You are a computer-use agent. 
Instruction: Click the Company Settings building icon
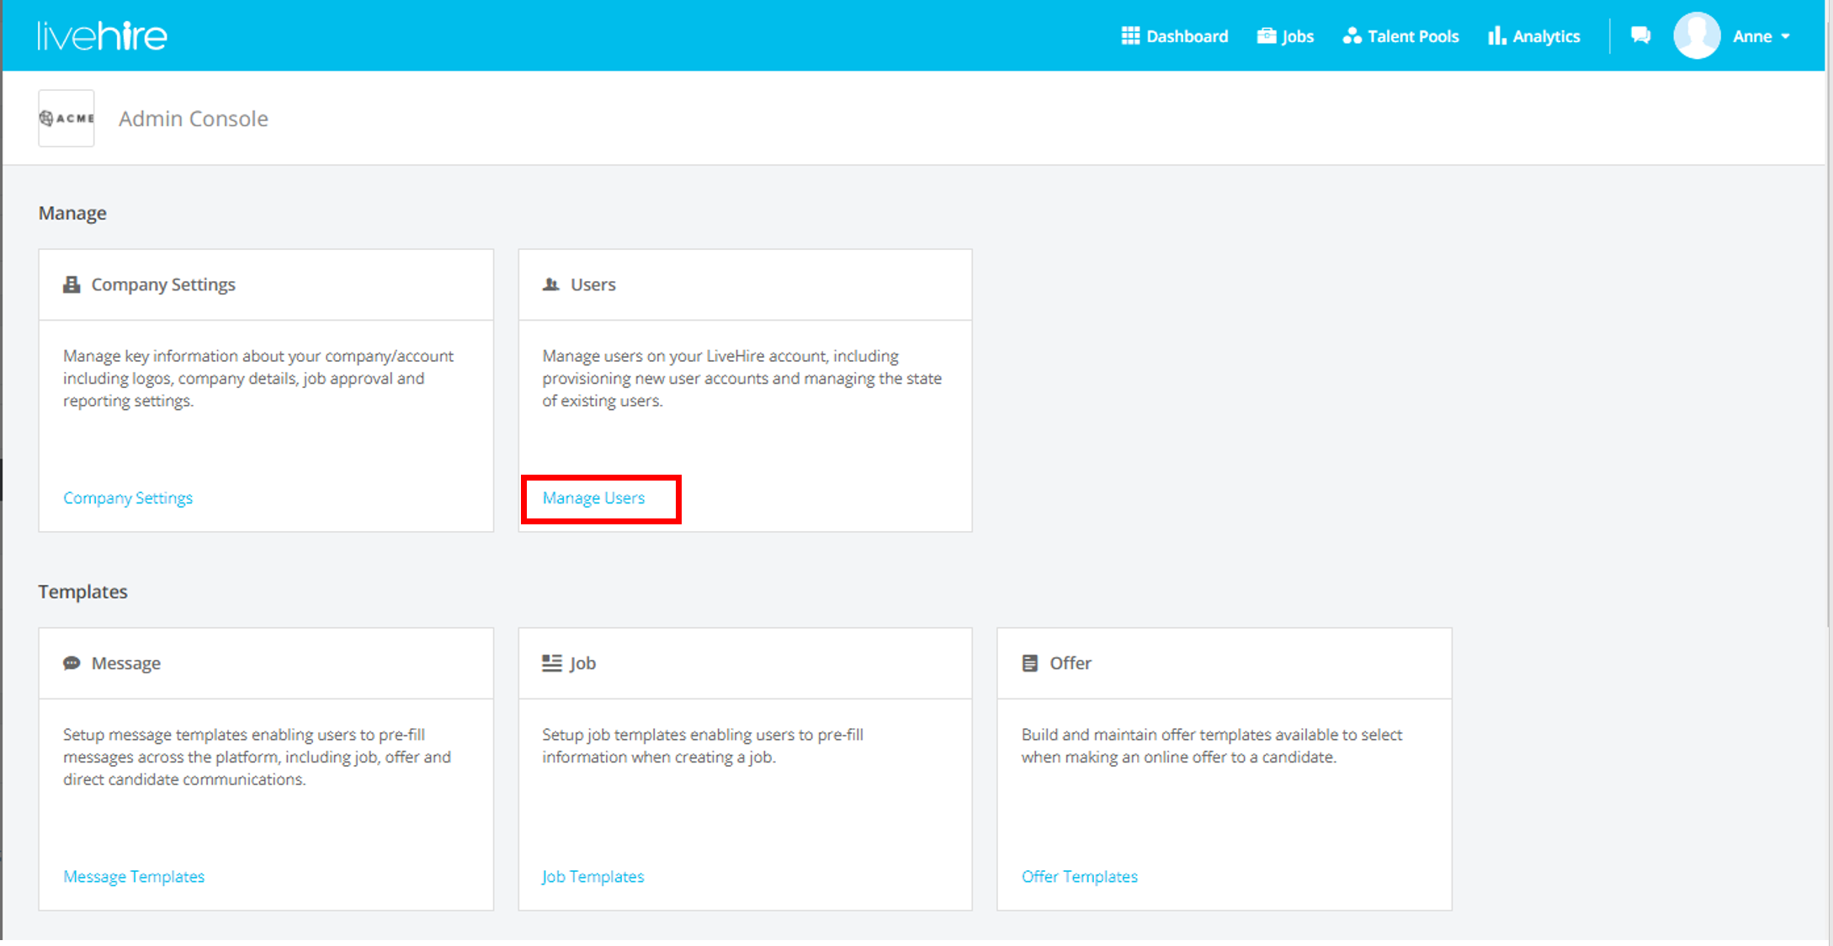point(72,284)
